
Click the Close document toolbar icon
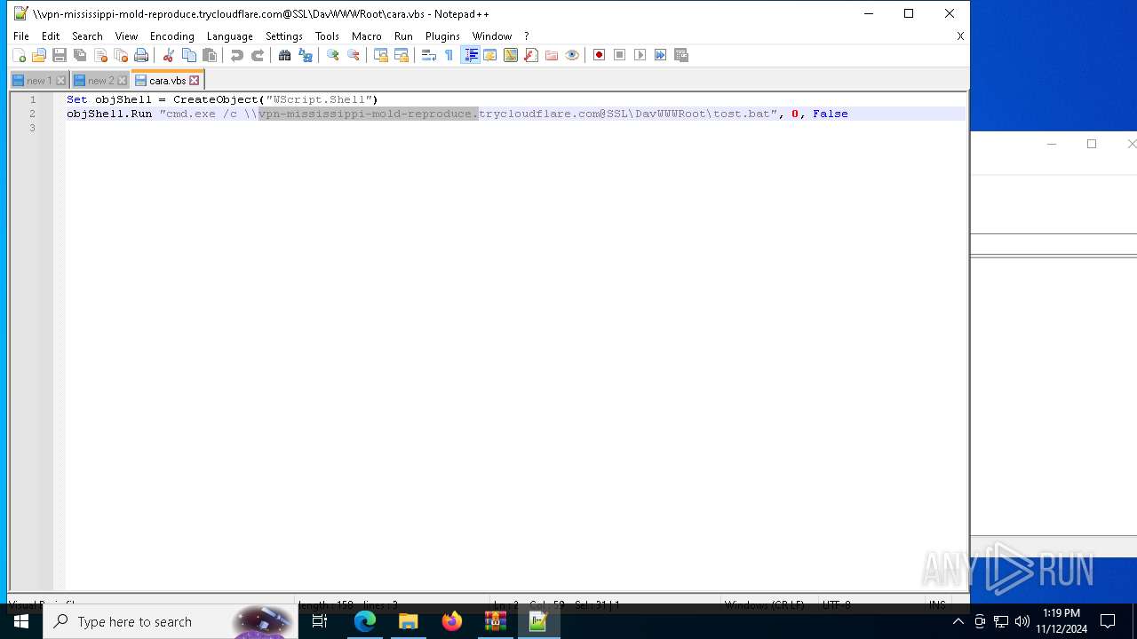[100, 55]
